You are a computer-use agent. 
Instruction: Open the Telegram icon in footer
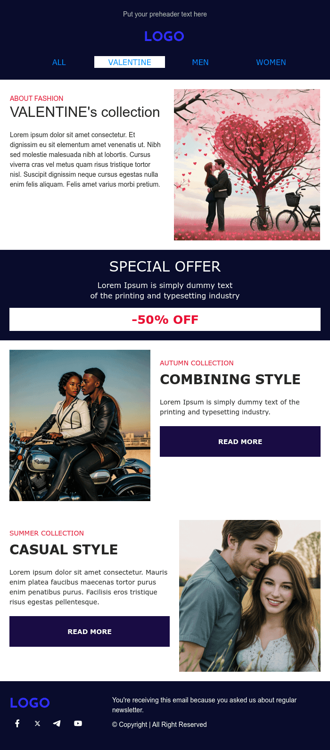coord(57,723)
